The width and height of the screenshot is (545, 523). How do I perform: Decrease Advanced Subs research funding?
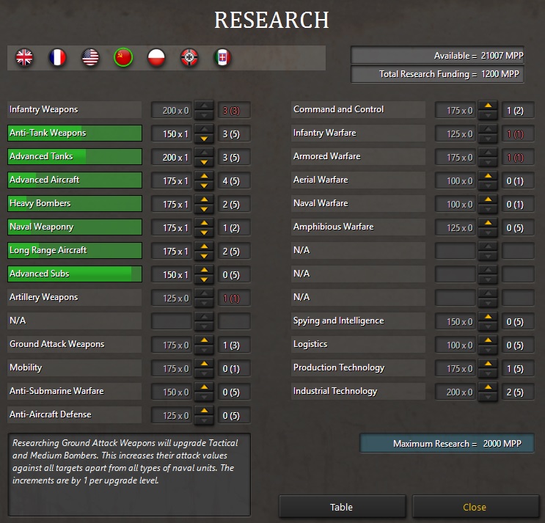point(205,279)
